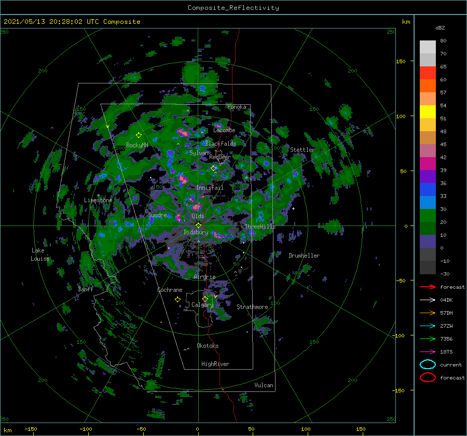The width and height of the screenshot is (467, 436).
Task: Click the Sylvan label
Action: tap(199, 153)
